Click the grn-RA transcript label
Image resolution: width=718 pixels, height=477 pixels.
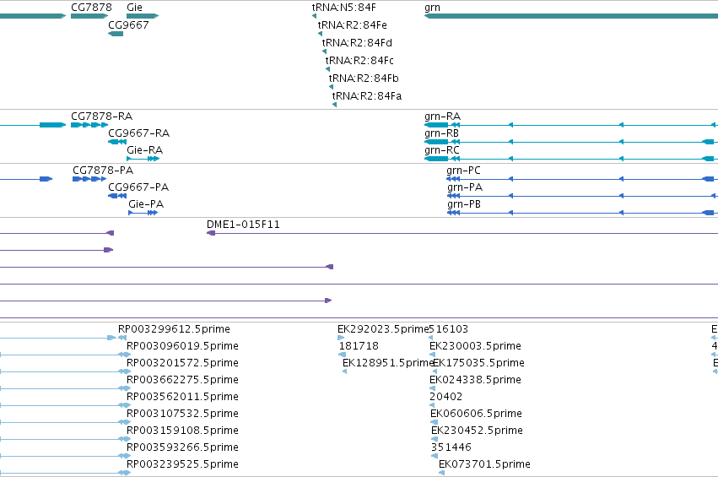click(442, 116)
